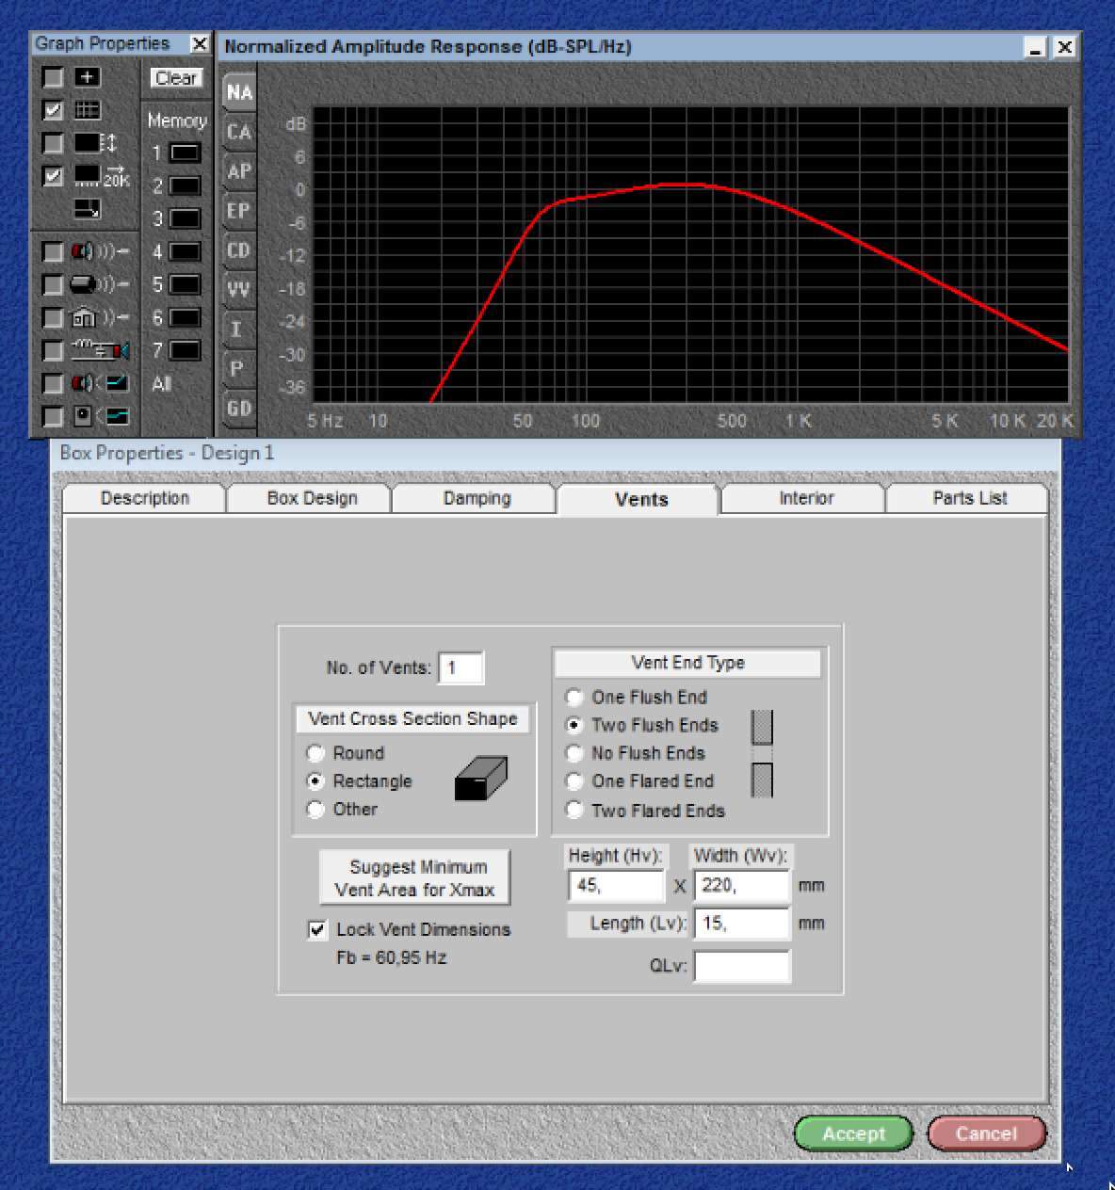Viewport: 1115px width, 1190px height.
Task: Select the Memory 1 color swatch
Action: [x=185, y=153]
